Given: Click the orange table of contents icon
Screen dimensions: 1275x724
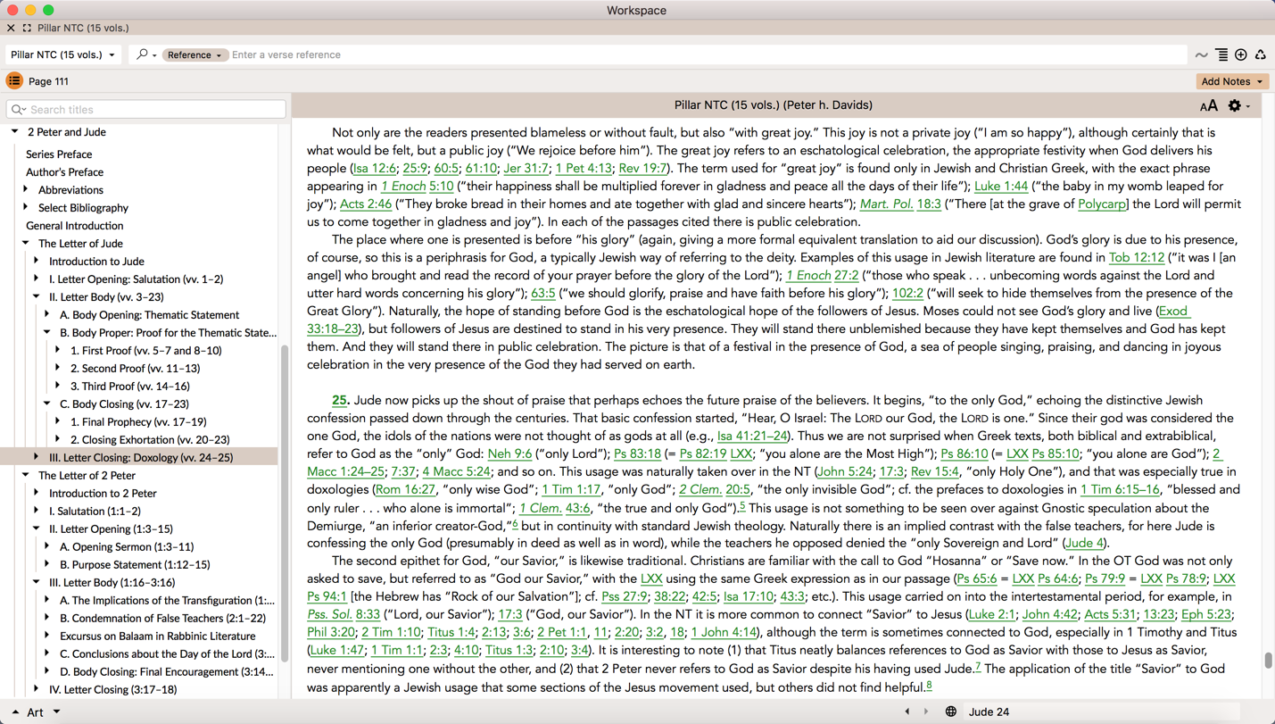Looking at the screenshot, I should click(x=14, y=81).
